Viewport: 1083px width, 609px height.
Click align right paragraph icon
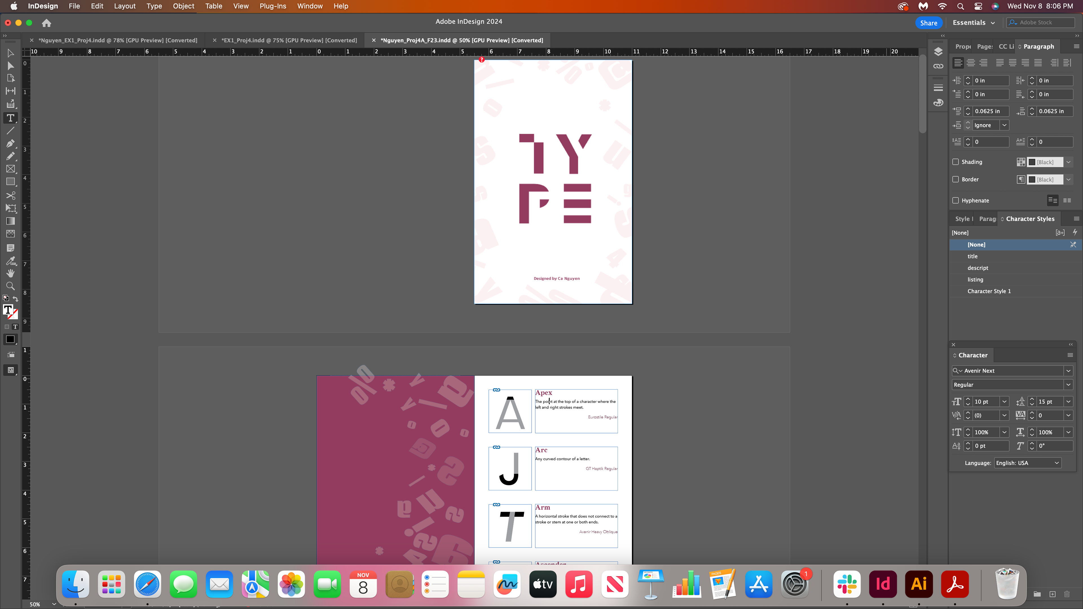coord(983,63)
